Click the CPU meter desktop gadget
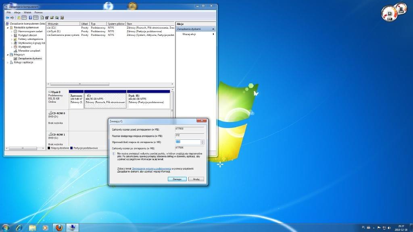 coord(389,13)
